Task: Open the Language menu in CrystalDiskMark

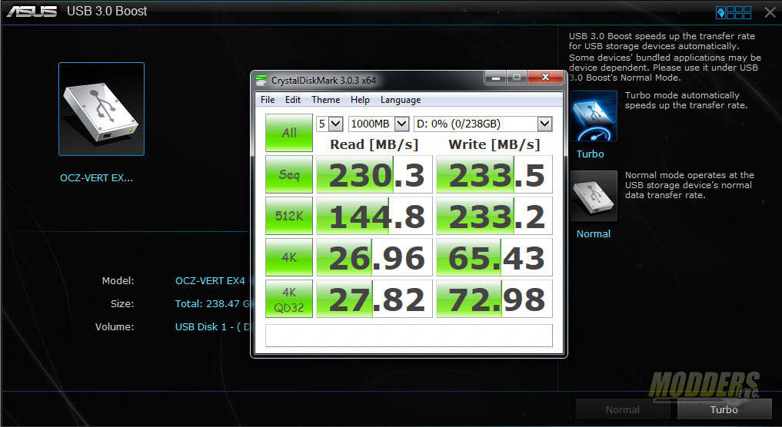Action: point(401,100)
